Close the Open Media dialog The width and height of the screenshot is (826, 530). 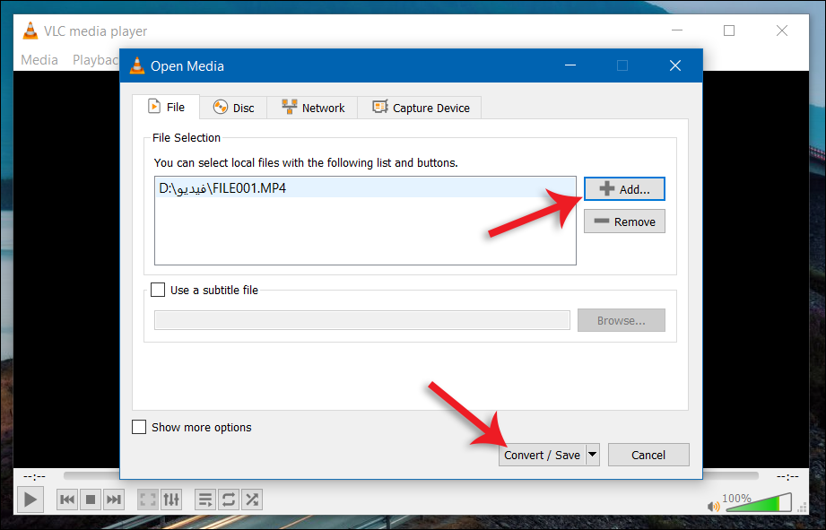tap(674, 65)
